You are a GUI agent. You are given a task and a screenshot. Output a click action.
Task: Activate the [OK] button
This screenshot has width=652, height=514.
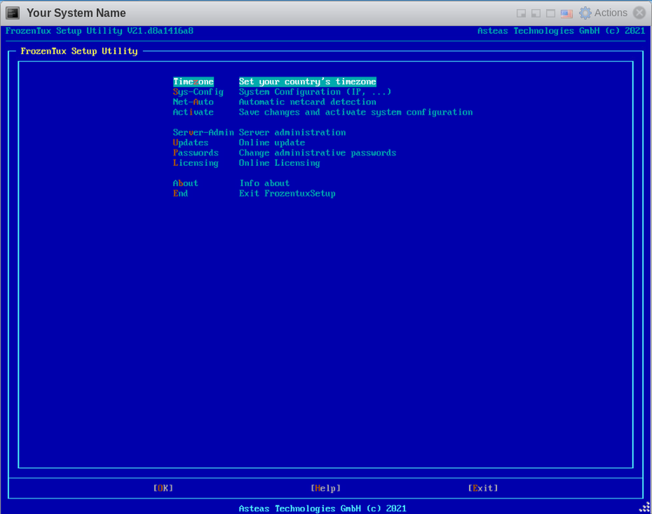pyautogui.click(x=163, y=488)
